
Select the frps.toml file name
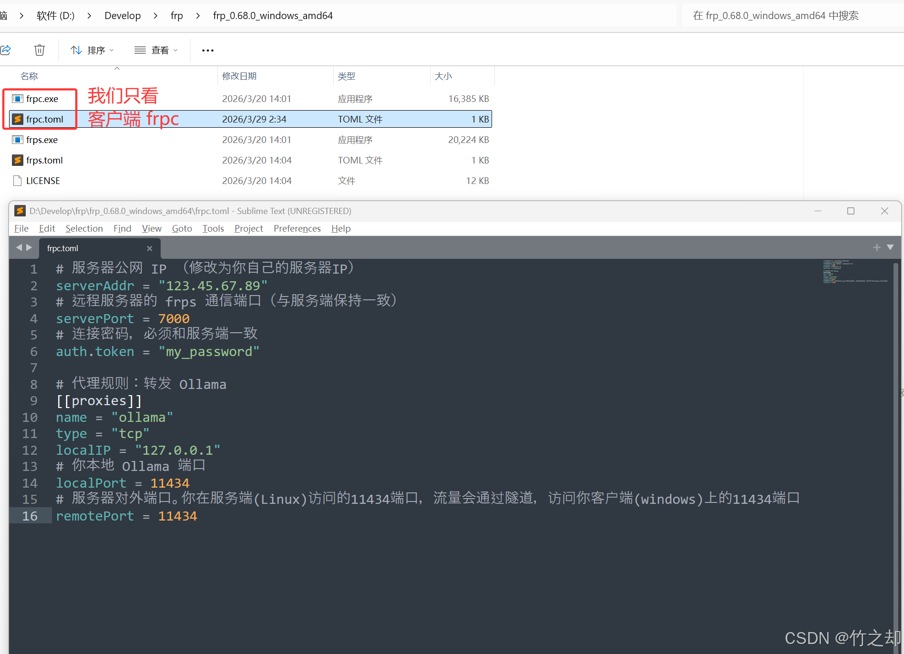44,160
